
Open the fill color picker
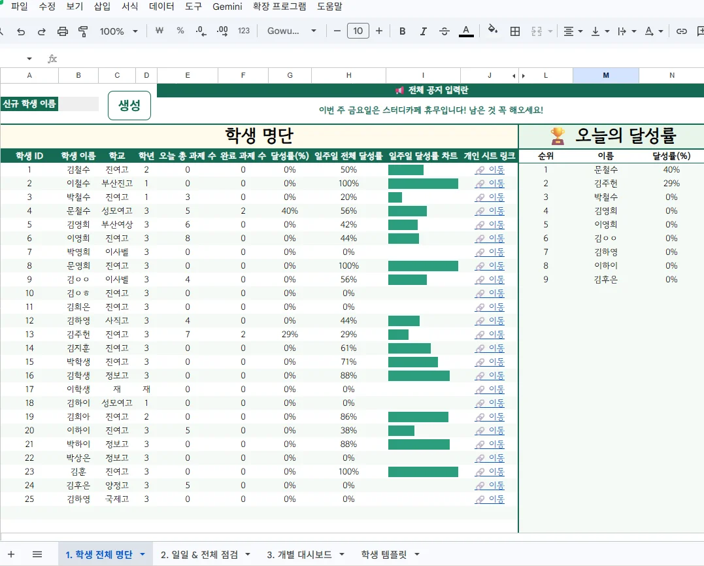tap(492, 29)
